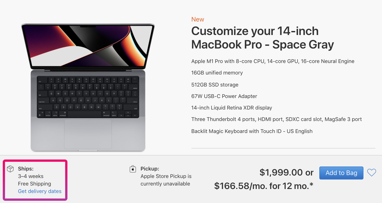Screen dimensions: 382x203
Task: Click the 16GB unified memory text
Action: 217,73
